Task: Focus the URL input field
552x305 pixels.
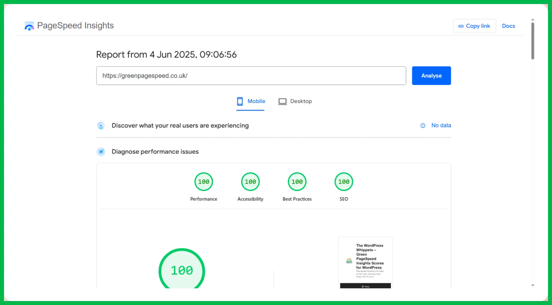Action: click(251, 76)
